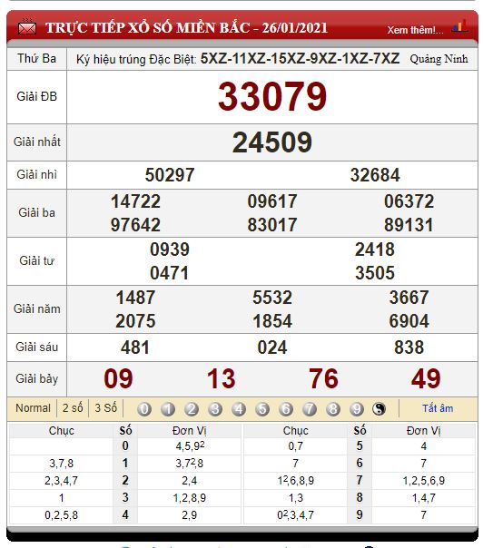The image size is (483, 548).
Task: Select the digit 9 ball filter
Action: 357,408
